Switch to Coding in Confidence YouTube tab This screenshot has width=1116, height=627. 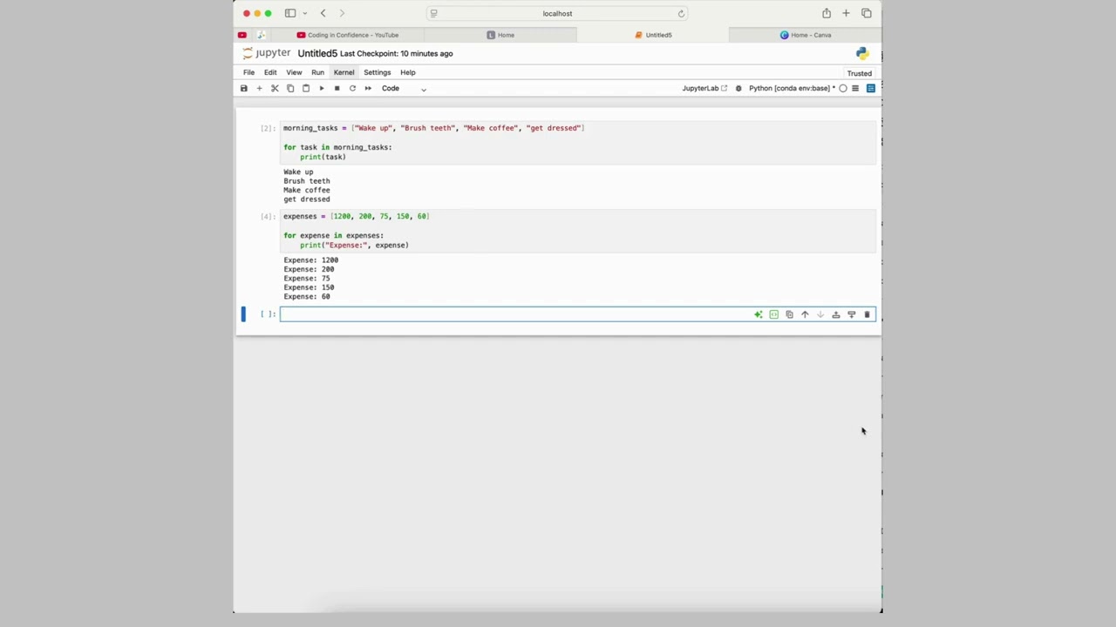click(348, 35)
